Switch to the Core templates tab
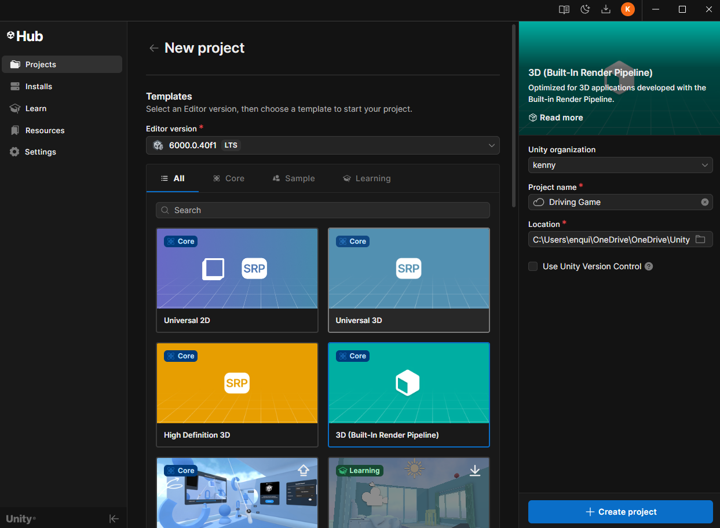The height and width of the screenshot is (528, 720). [228, 178]
